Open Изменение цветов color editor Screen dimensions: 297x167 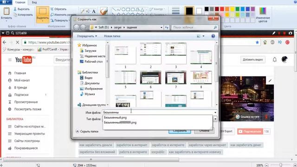263,15
